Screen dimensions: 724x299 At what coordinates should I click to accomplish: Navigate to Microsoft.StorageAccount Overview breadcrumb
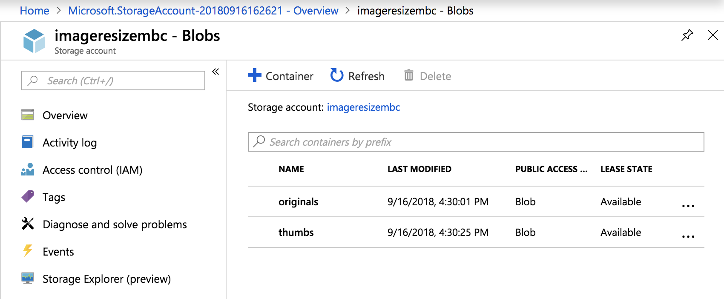pyautogui.click(x=203, y=11)
